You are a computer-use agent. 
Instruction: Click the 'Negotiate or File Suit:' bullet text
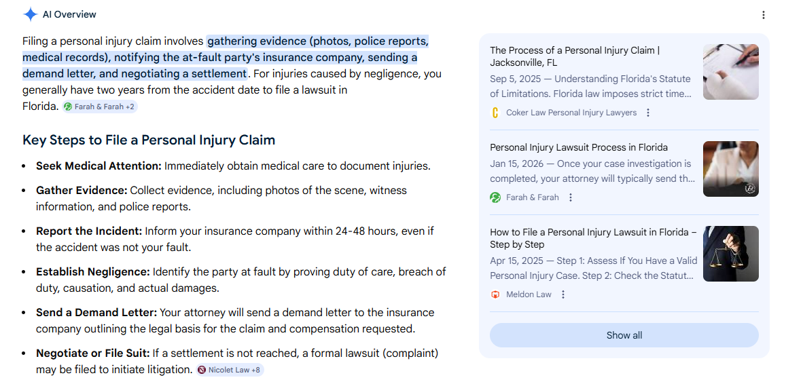(92, 354)
